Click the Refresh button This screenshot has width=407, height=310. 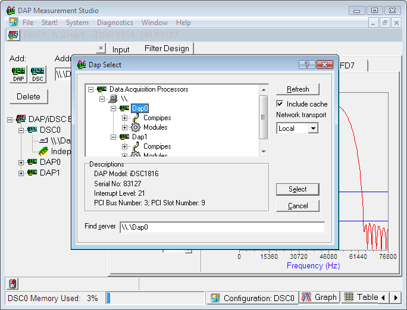coord(298,89)
